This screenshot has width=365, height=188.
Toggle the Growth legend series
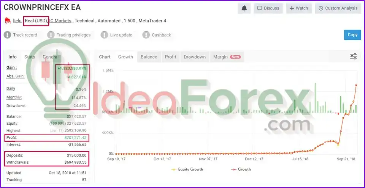click(241, 169)
